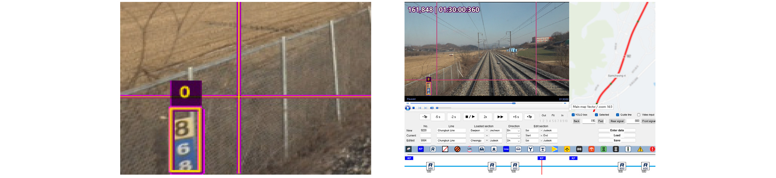Jump to previous track button
Image resolution: width=776 pixels, height=178 pixels.
[420, 108]
